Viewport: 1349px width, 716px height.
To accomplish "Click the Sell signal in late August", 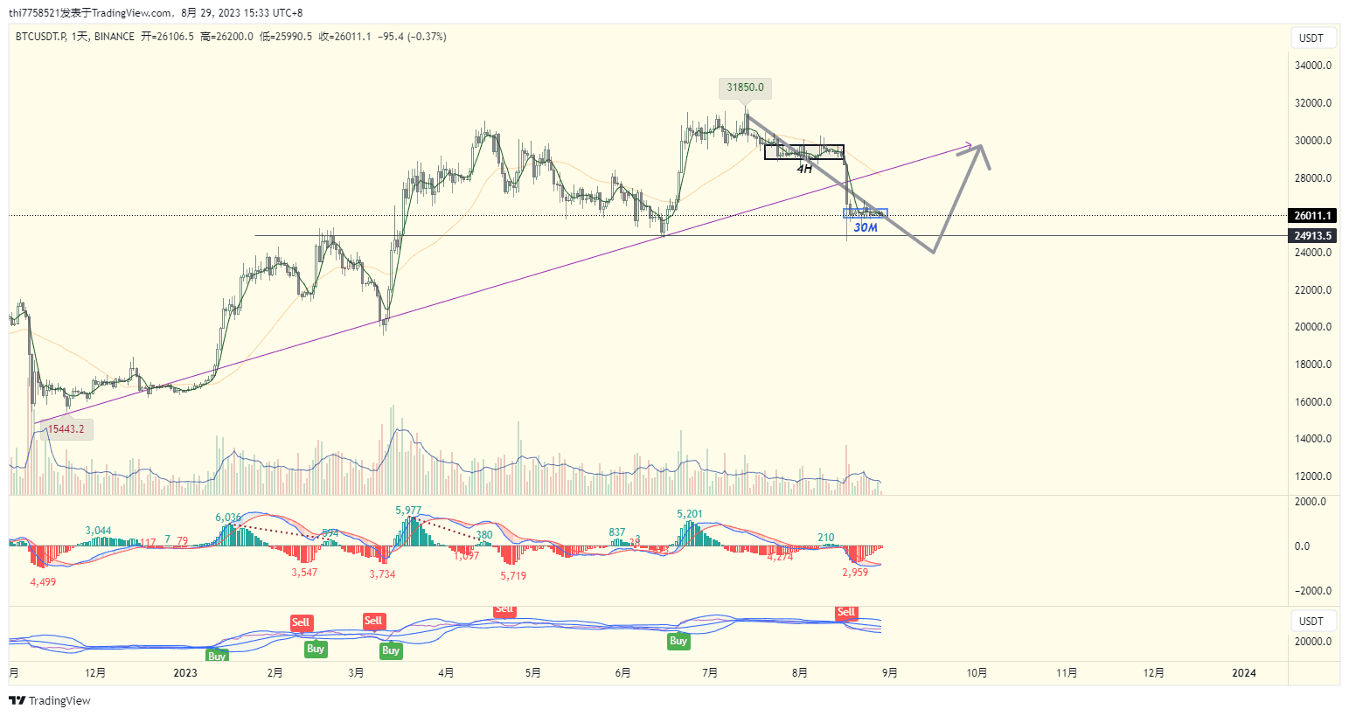I will 846,612.
